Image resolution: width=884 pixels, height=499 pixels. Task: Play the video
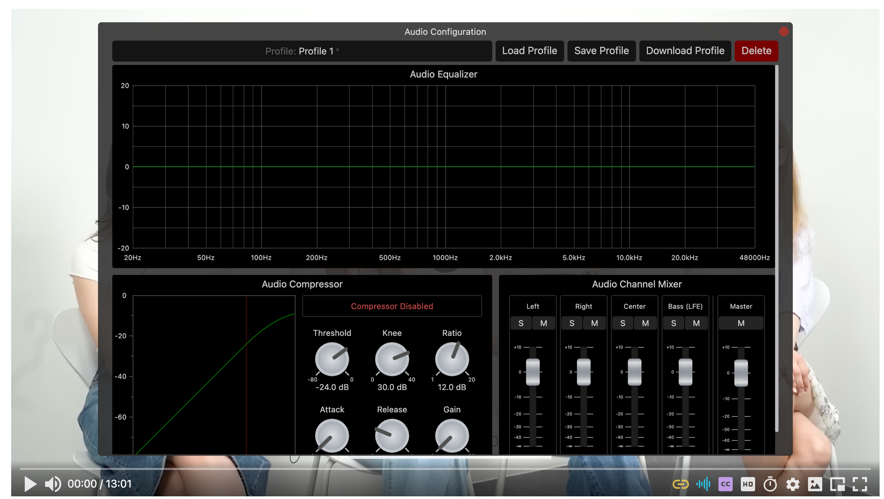pyautogui.click(x=30, y=484)
